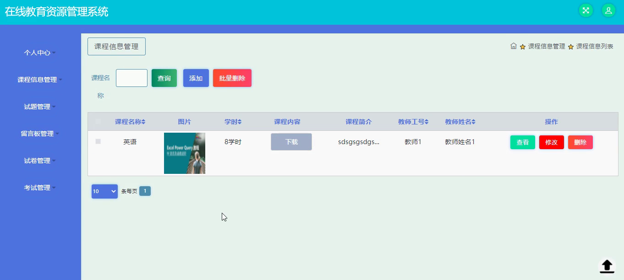Sort by 教师工号 column arrows

click(427, 122)
